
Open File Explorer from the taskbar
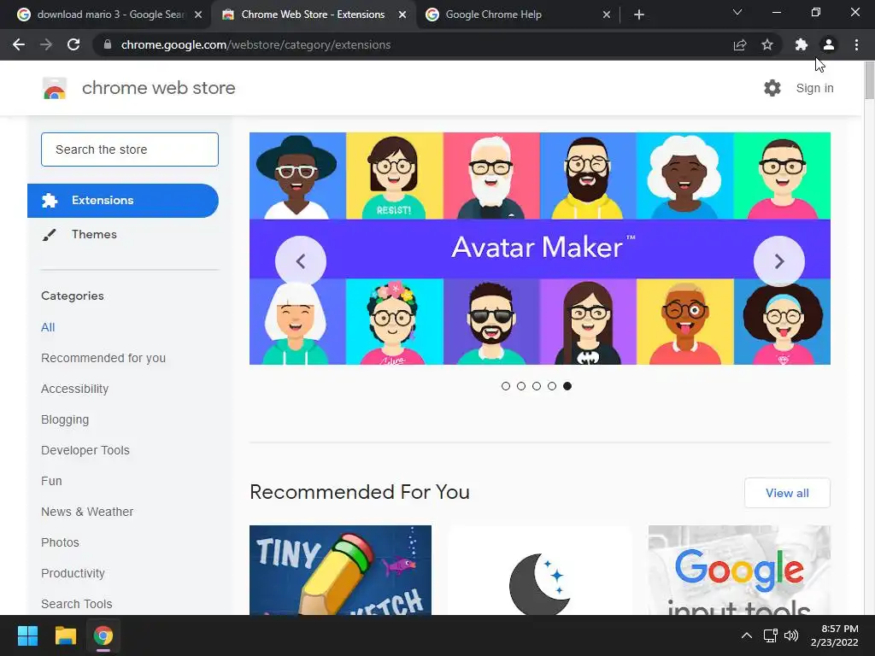tap(65, 635)
